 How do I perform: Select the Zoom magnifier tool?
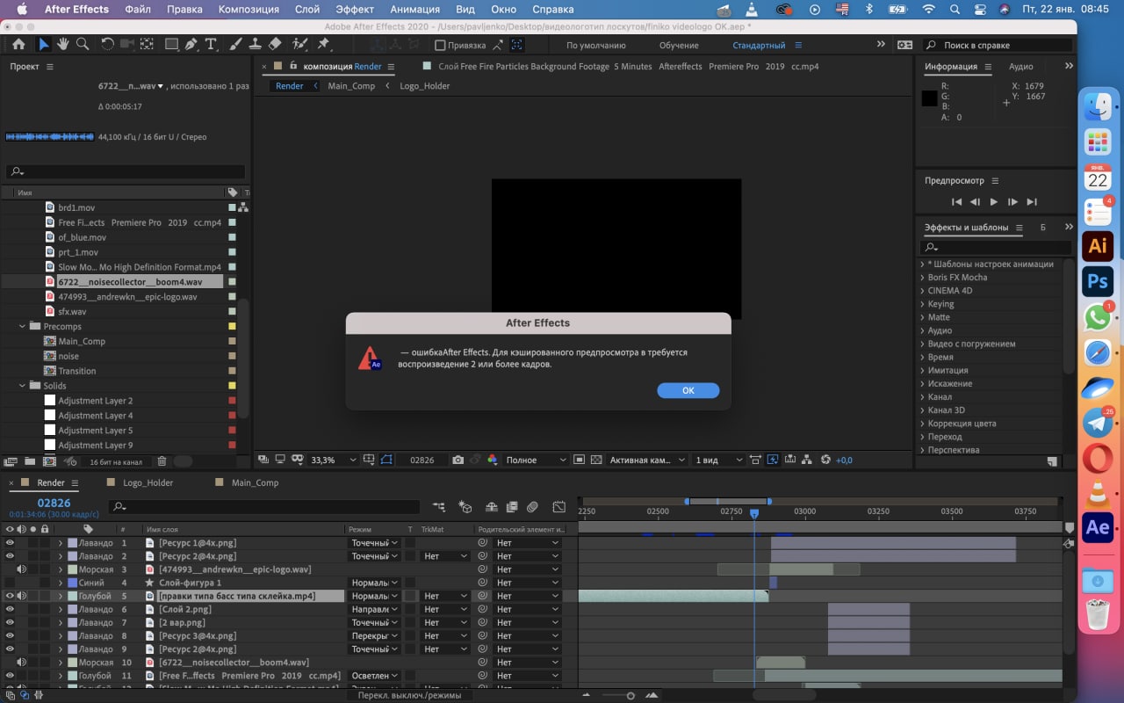point(83,45)
